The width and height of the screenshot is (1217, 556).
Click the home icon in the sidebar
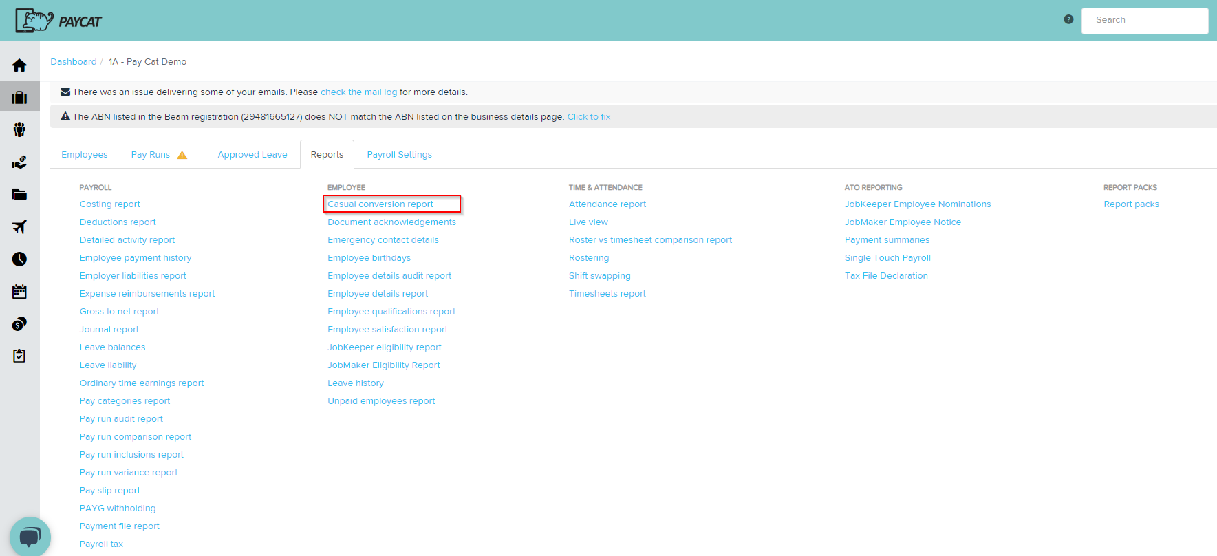(19, 65)
